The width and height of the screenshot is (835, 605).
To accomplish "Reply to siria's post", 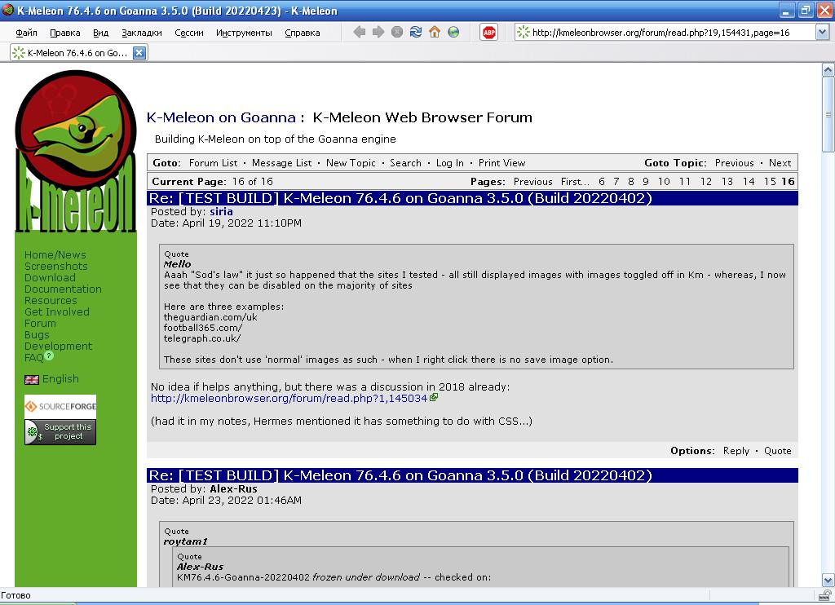I will pos(736,451).
